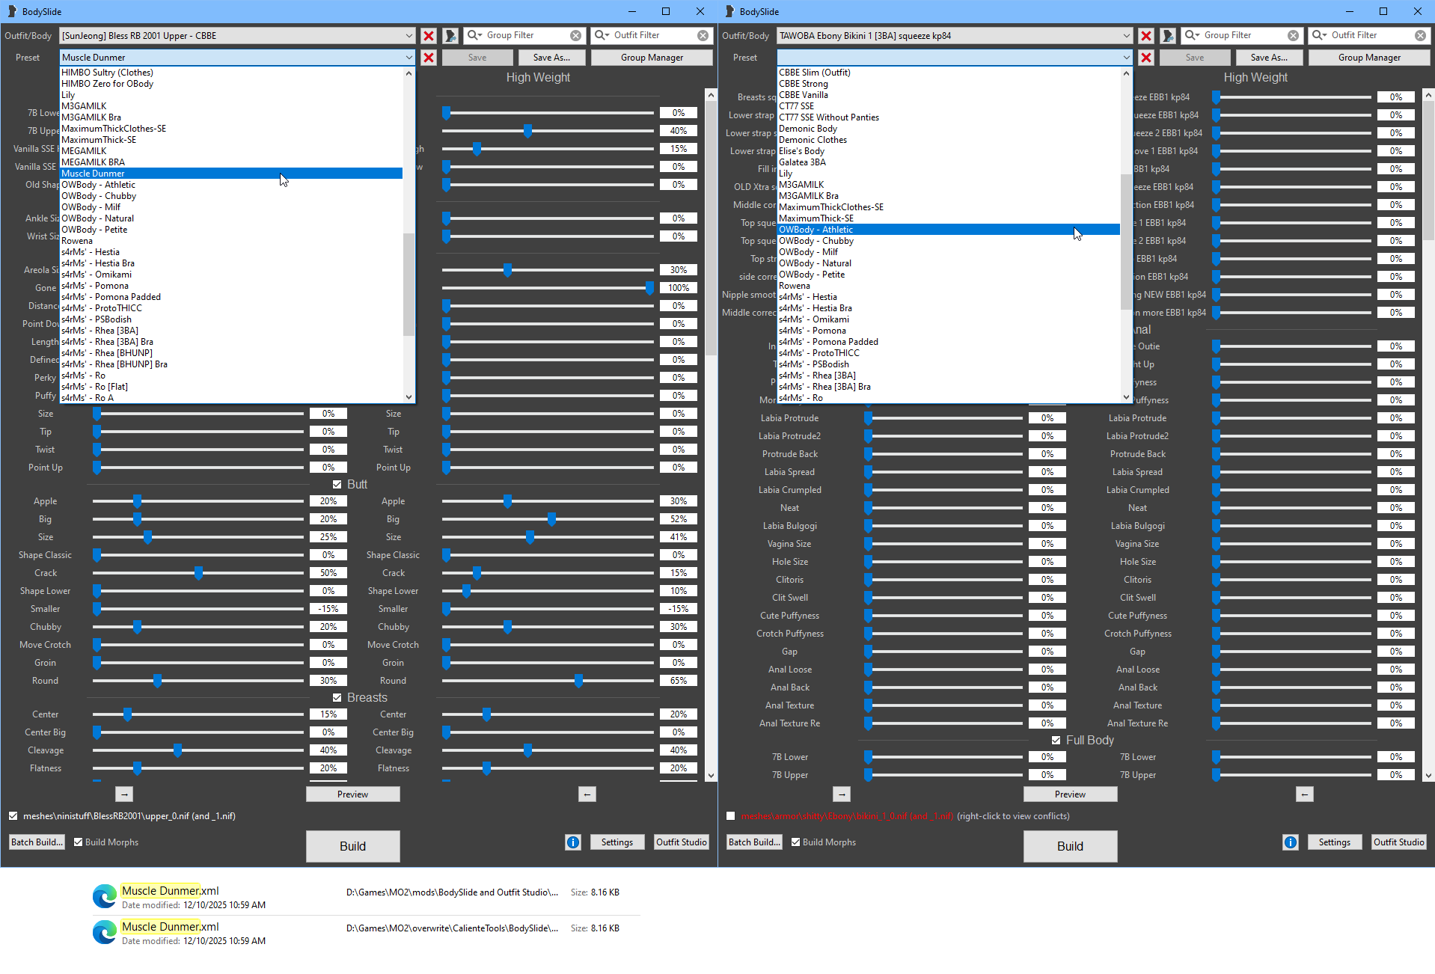The width and height of the screenshot is (1435, 974).
Task: Click low-weight arrow button left of Preview, TAWOBA window
Action: 842,794
